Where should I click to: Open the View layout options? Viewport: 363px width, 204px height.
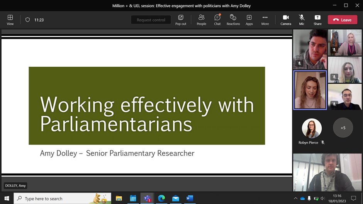pos(10,20)
